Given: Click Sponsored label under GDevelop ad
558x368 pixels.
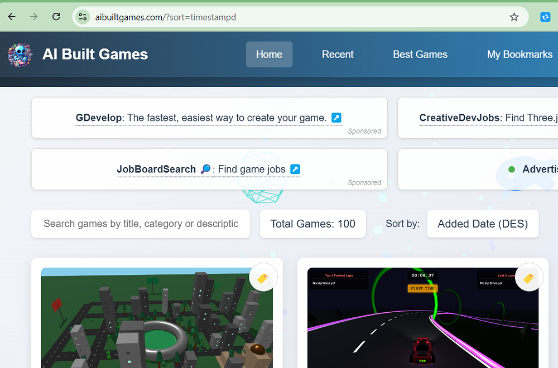Looking at the screenshot, I should coord(364,131).
